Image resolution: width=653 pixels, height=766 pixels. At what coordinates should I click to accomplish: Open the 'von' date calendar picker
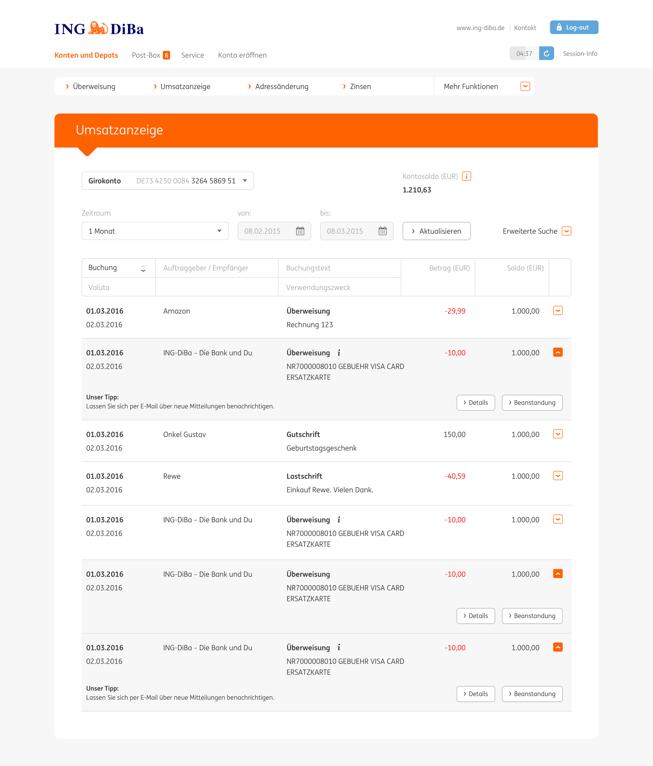[300, 231]
